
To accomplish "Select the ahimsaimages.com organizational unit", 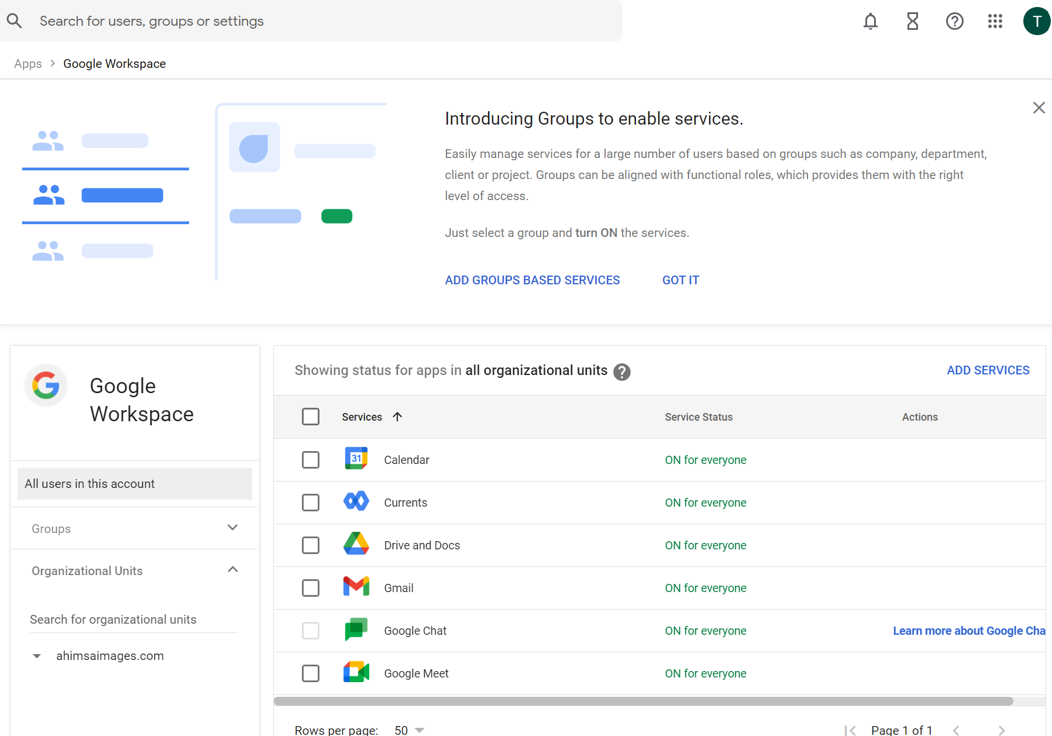I will click(x=110, y=656).
